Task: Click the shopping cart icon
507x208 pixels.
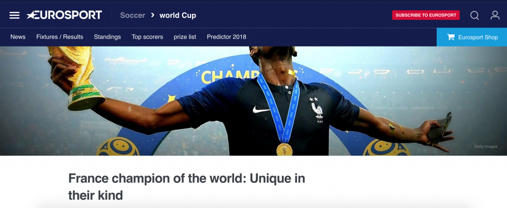Action: [x=451, y=37]
